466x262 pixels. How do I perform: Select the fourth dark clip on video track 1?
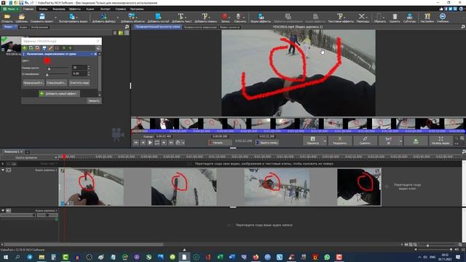359,186
